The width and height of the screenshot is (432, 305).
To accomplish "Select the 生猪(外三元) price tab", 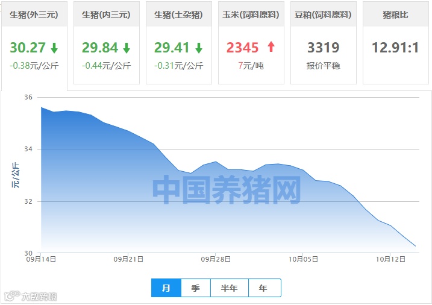I will (x=34, y=43).
